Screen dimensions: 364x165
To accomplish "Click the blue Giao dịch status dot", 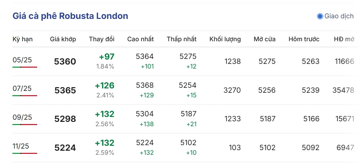I will [320, 16].
